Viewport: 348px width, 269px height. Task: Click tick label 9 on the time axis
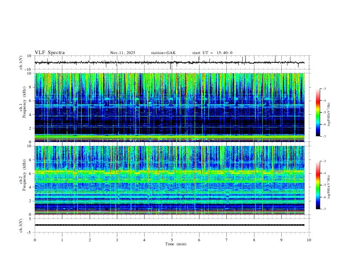281,240
